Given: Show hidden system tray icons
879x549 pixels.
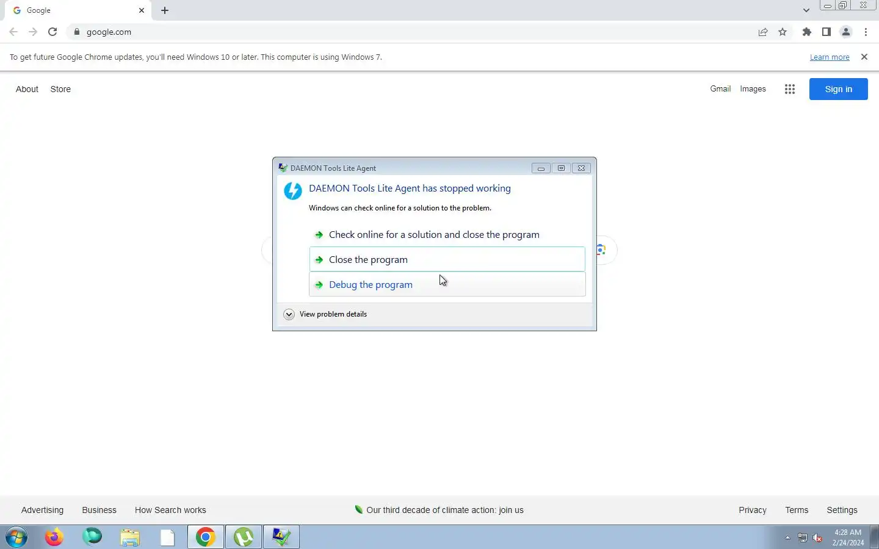Looking at the screenshot, I should tap(787, 537).
